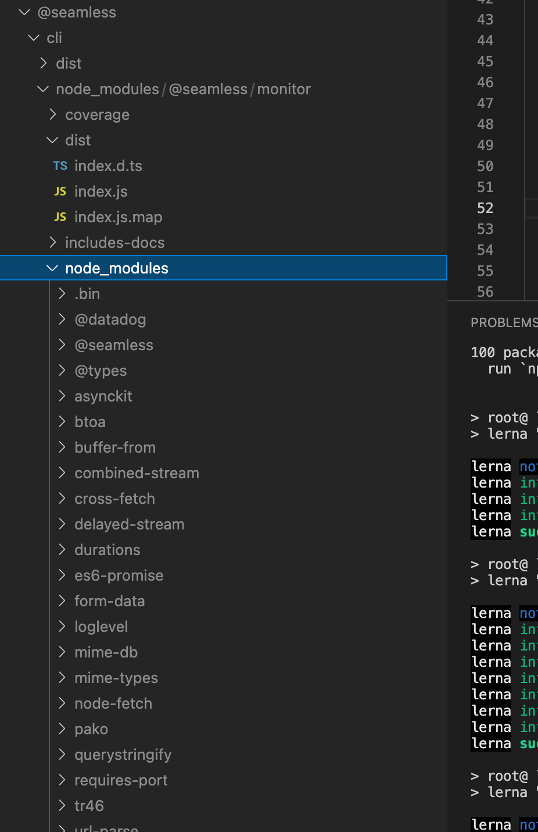Select the durations folder
Image resolution: width=538 pixels, height=832 pixels.
107,550
